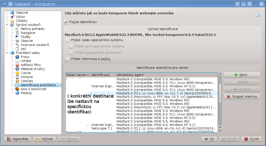Confirm with the OK button
This screenshot has width=266, height=146.
[209, 139]
